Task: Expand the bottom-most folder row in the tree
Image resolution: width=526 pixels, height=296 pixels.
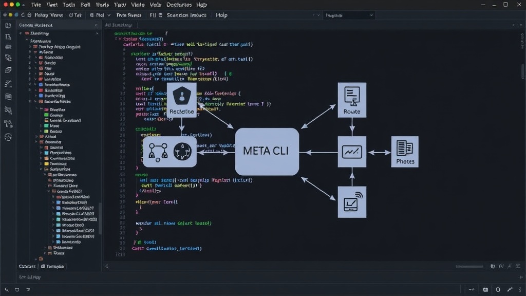Action: coord(35,259)
